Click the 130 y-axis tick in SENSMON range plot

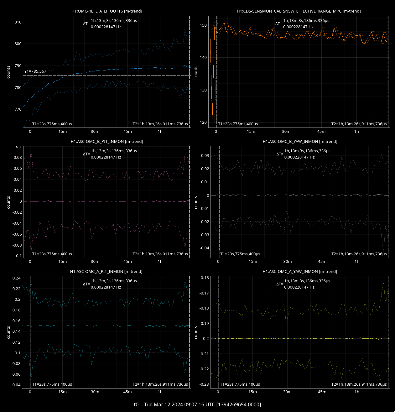click(203, 90)
